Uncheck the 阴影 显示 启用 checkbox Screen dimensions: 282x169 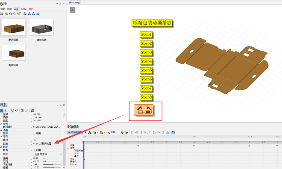(34, 150)
